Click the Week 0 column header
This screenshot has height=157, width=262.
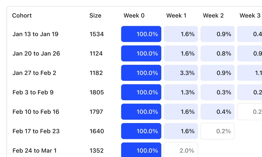134,16
